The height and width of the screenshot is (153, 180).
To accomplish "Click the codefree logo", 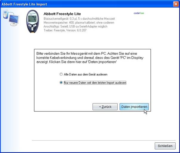I will 139,13.
